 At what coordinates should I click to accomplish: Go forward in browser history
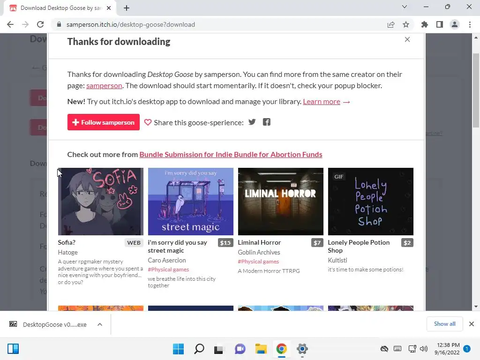(25, 24)
